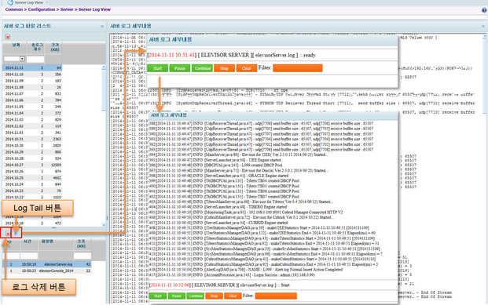This screenshot has height=305, width=488.
Task: Collapse the server log file list panel
Action: point(102,26)
